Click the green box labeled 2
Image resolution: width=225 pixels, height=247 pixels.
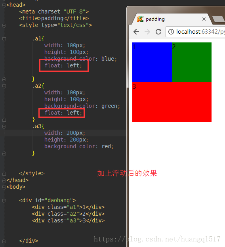pos(192,62)
